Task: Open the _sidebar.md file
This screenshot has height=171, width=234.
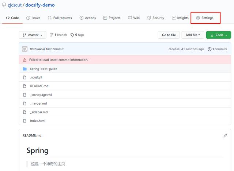Action: click(x=39, y=112)
